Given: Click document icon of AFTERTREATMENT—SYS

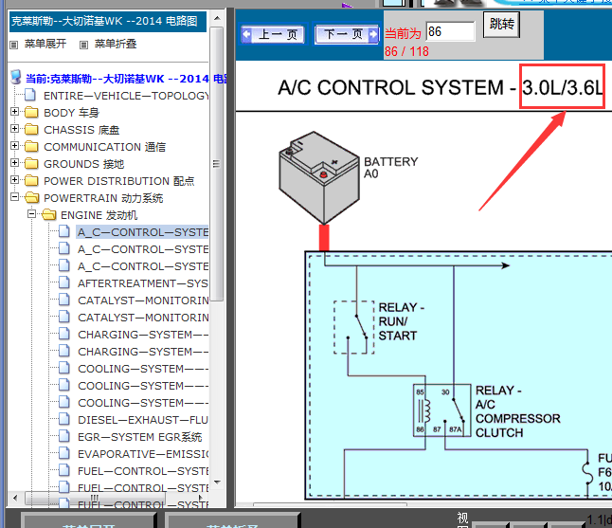Looking at the screenshot, I should pyautogui.click(x=64, y=282).
